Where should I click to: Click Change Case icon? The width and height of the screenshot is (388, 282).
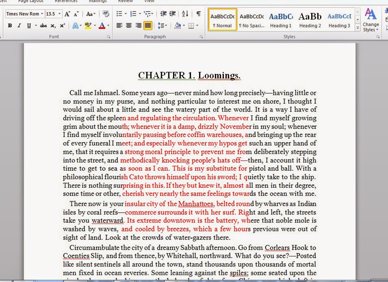click(x=90, y=14)
